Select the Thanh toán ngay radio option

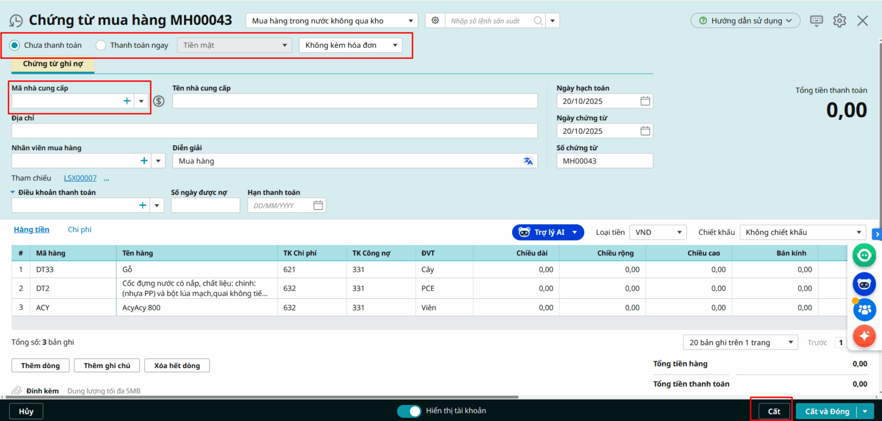(x=101, y=45)
